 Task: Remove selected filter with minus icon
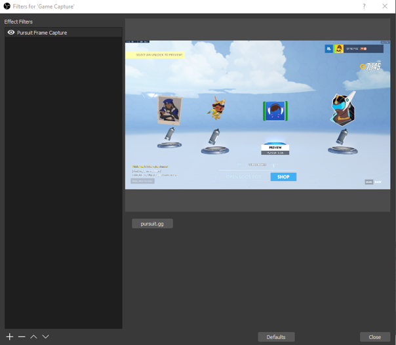tap(22, 336)
